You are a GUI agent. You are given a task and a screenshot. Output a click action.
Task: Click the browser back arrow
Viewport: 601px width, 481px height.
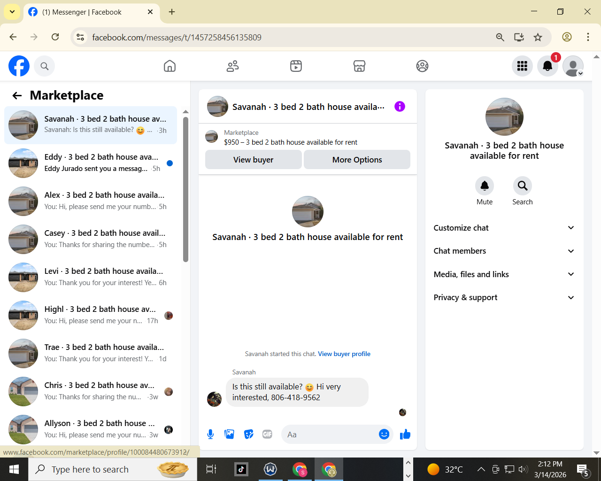[13, 37]
